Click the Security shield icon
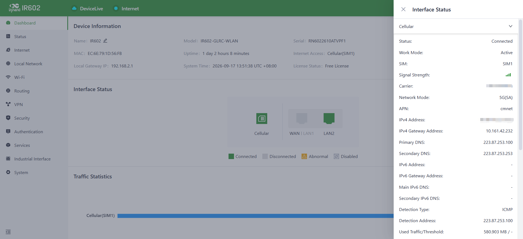523x239 pixels. click(x=8, y=118)
